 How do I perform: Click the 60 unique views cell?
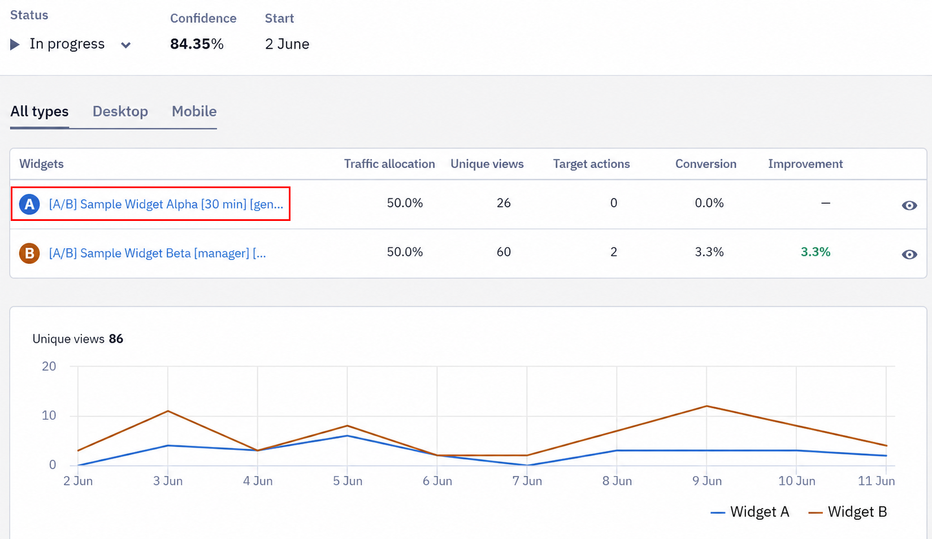tap(504, 252)
